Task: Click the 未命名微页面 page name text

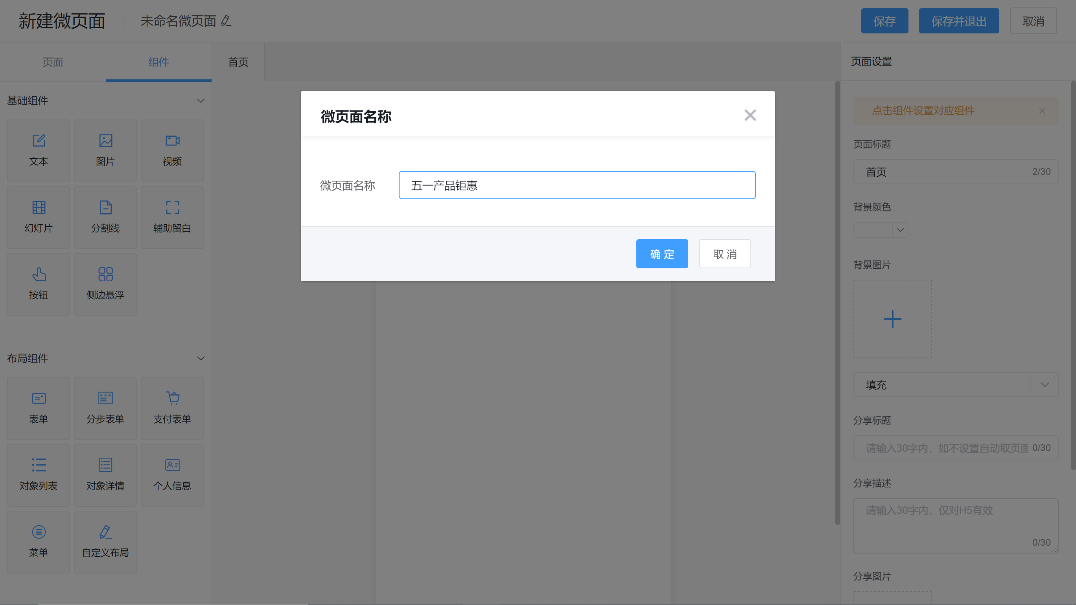Action: pos(178,21)
